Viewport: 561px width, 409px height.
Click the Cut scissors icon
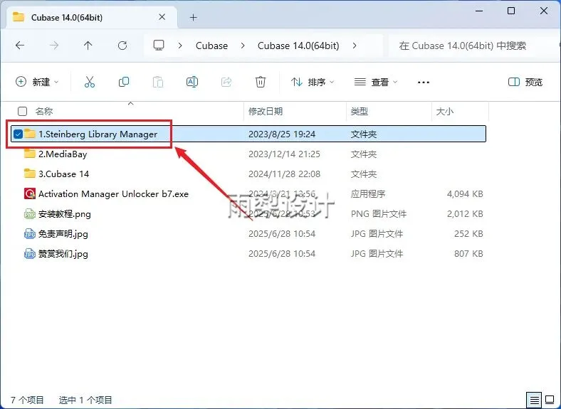(x=90, y=83)
